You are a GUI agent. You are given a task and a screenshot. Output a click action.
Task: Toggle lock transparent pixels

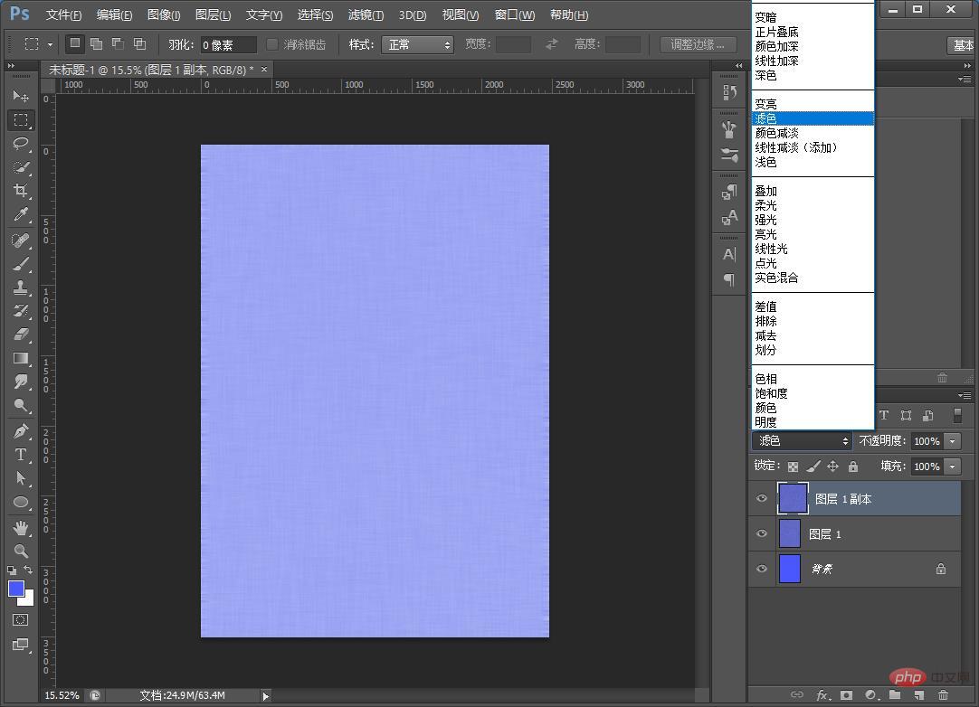point(793,467)
